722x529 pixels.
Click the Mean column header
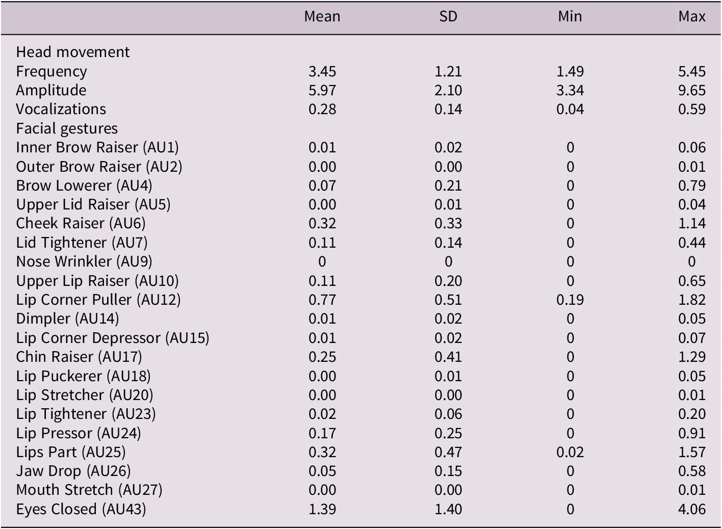coord(322,17)
